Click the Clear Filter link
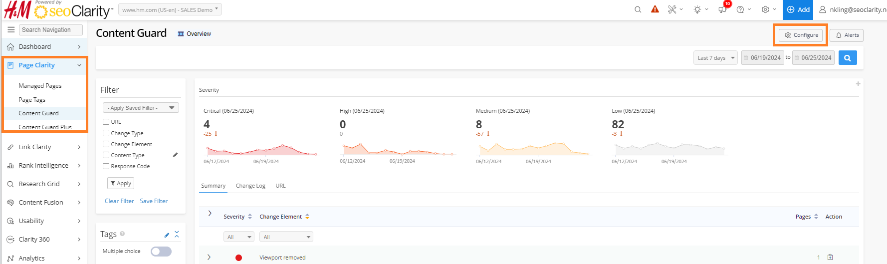Image resolution: width=887 pixels, height=264 pixels. (x=119, y=201)
